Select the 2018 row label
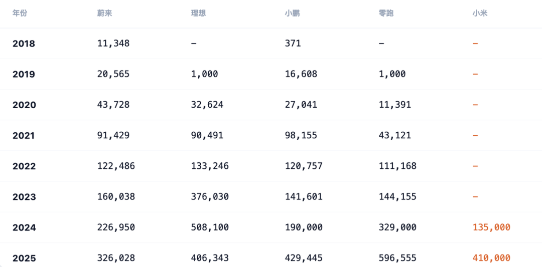The width and height of the screenshot is (542, 267). (24, 44)
